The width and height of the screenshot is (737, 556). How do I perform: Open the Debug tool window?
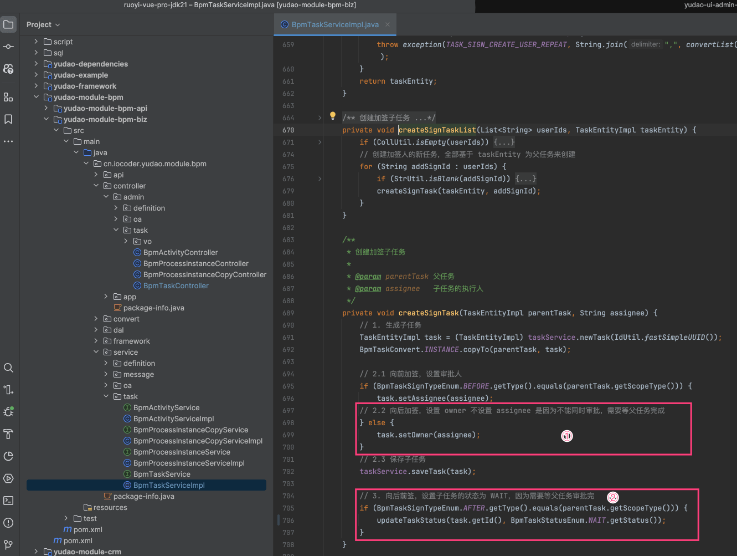pos(8,412)
